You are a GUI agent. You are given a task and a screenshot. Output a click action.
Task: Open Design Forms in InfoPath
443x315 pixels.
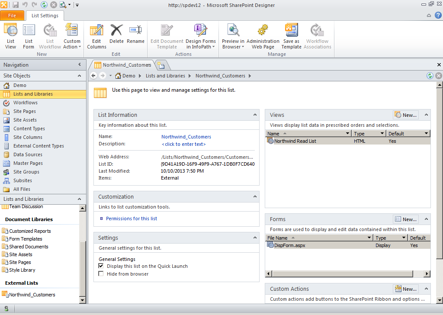pyautogui.click(x=201, y=36)
